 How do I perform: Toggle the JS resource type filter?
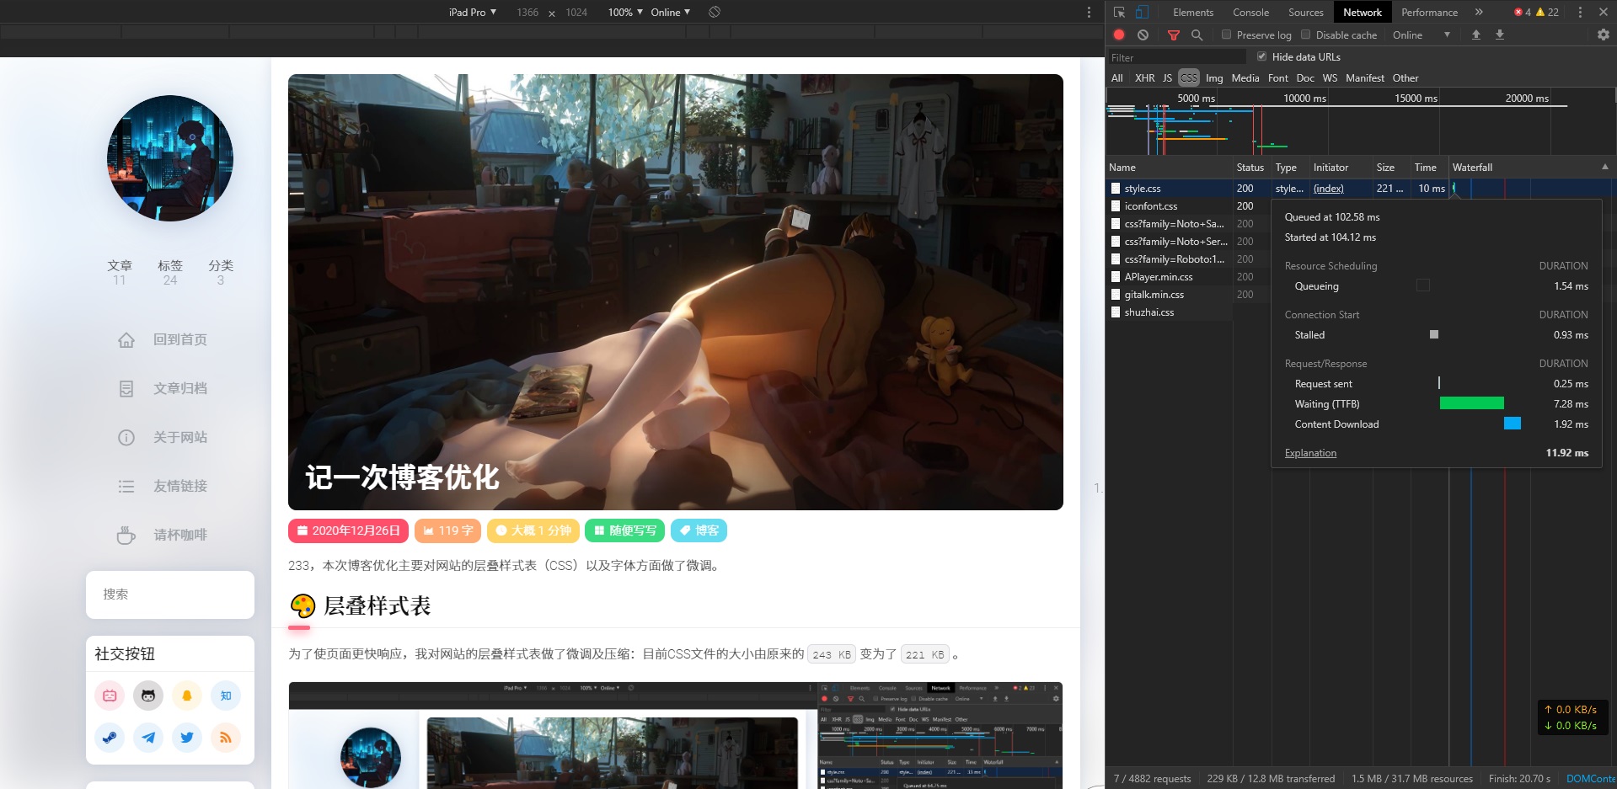(1167, 77)
